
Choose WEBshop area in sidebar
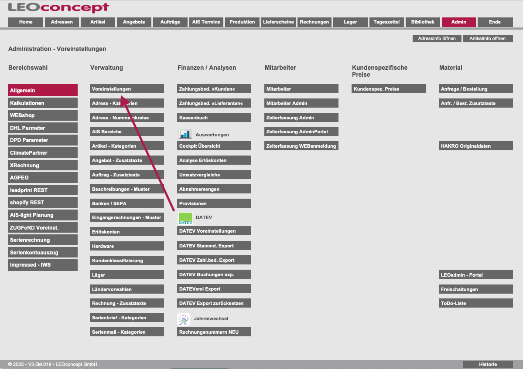[43, 115]
